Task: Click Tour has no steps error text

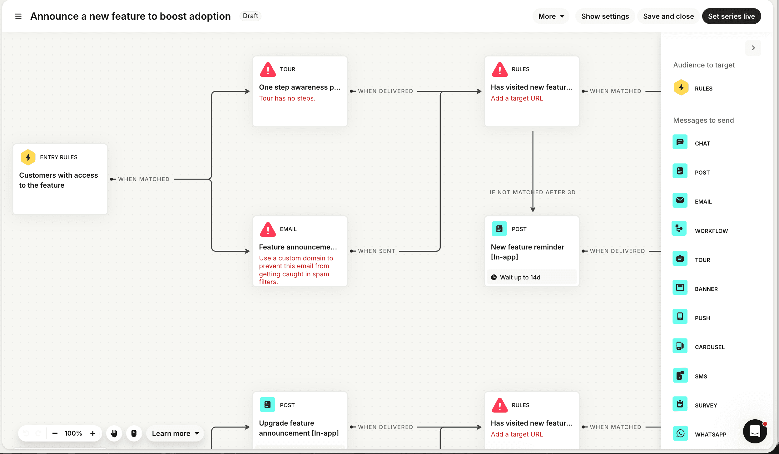Action: [x=287, y=98]
